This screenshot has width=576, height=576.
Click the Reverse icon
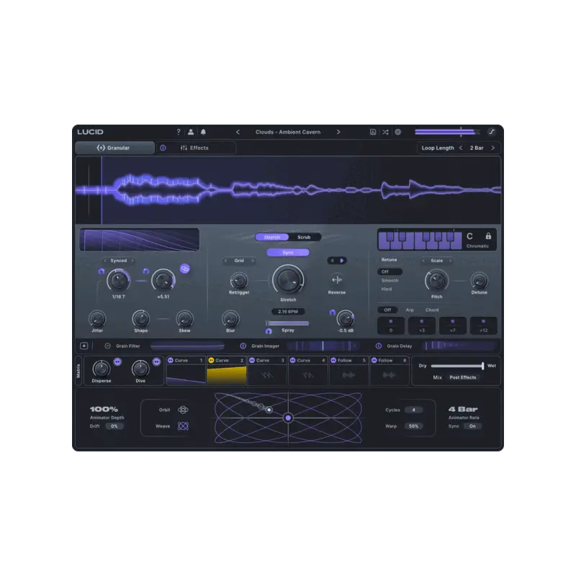tap(336, 280)
